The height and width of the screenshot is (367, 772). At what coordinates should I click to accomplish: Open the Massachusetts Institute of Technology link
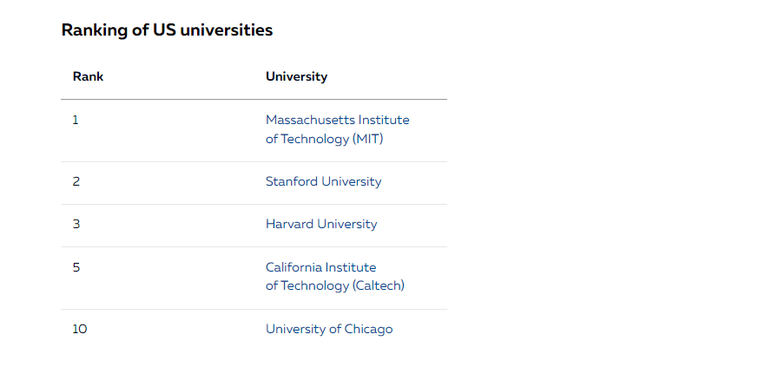point(337,120)
